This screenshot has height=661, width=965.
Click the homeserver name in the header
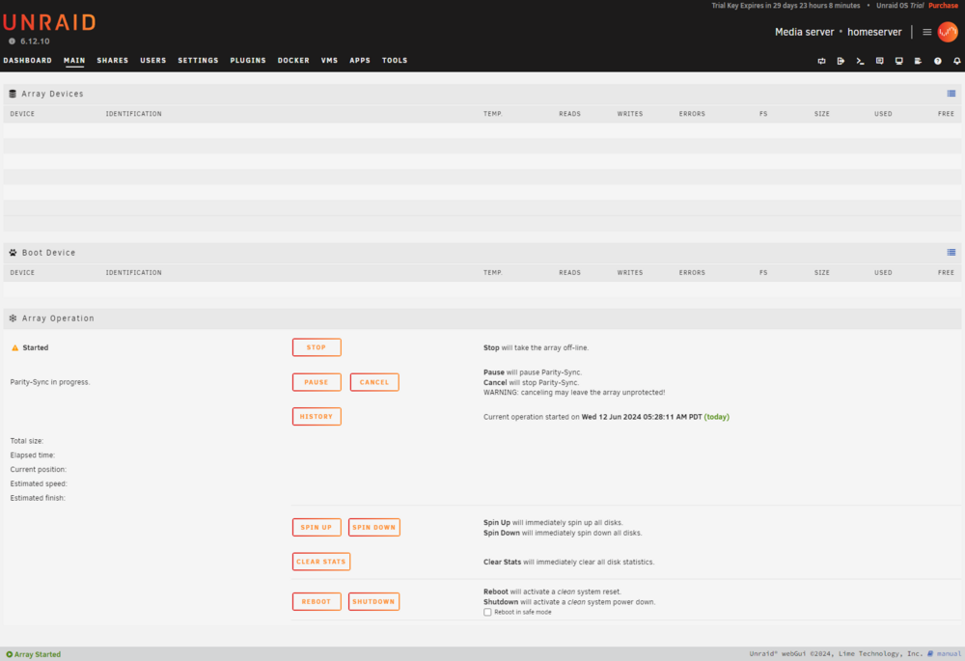coord(874,32)
